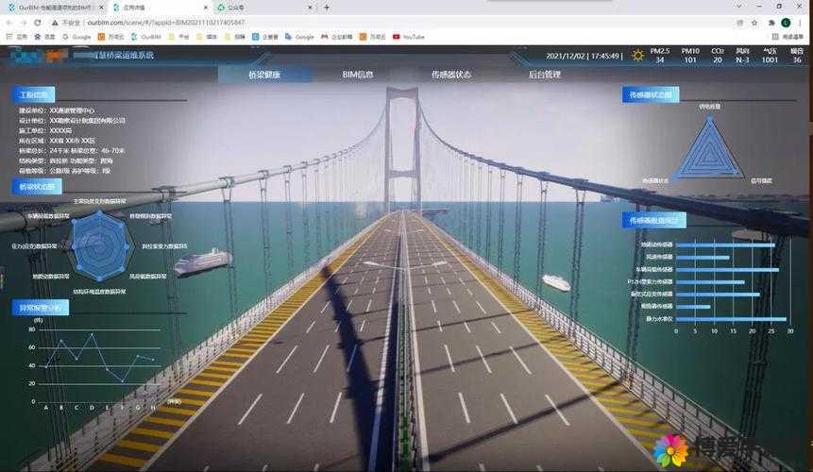Go back with the browser back arrow

8,23
